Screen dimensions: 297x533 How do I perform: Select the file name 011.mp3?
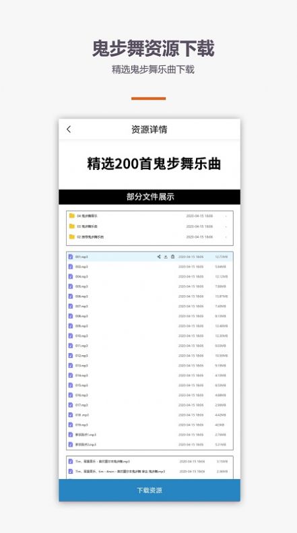tap(81, 346)
